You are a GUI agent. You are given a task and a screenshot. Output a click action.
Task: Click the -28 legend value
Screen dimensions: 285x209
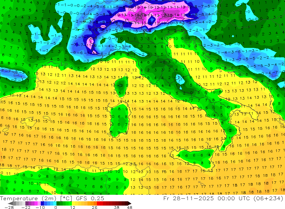click(x=9, y=207)
